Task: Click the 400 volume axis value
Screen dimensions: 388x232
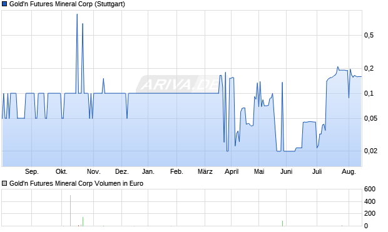Action: point(370,201)
